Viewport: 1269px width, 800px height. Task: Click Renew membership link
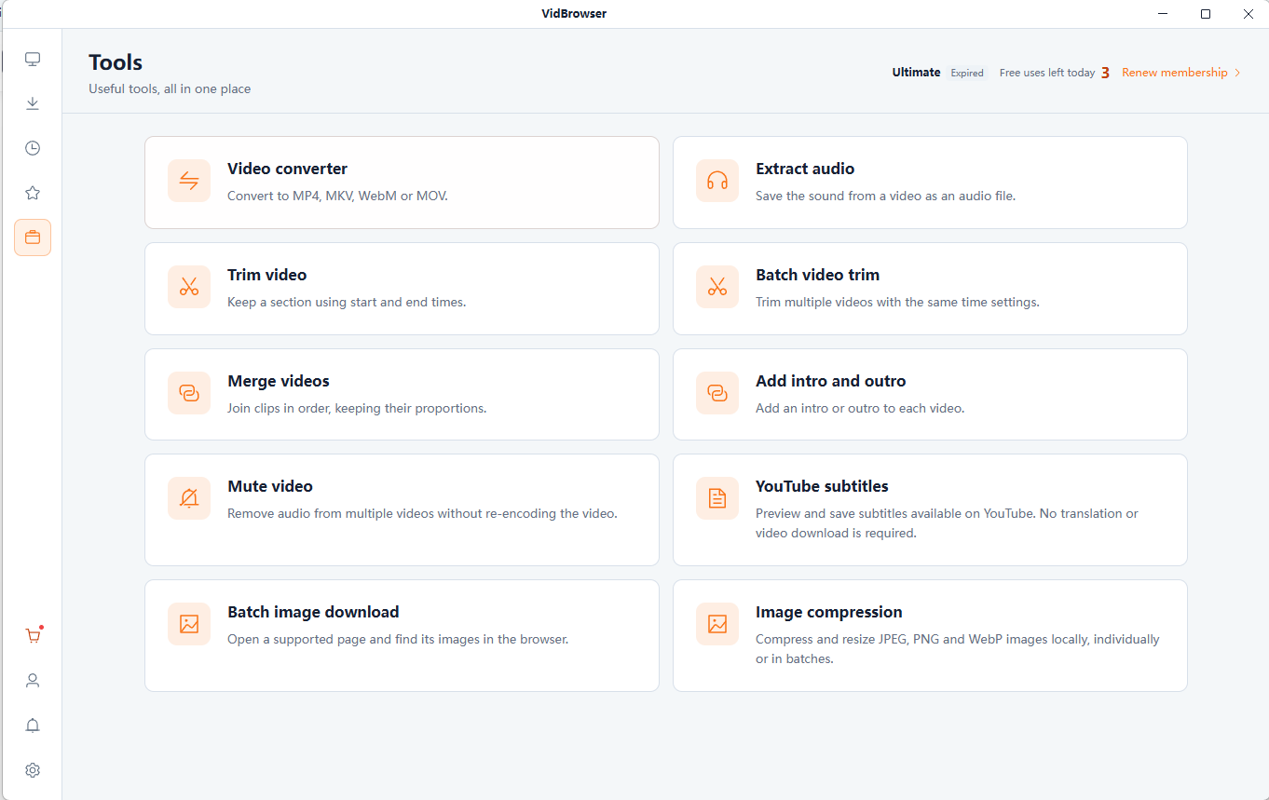[x=1175, y=73]
